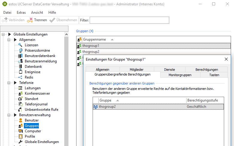Open Redis via its share icon
This screenshot has width=234, height=146.
tap(20, 77)
